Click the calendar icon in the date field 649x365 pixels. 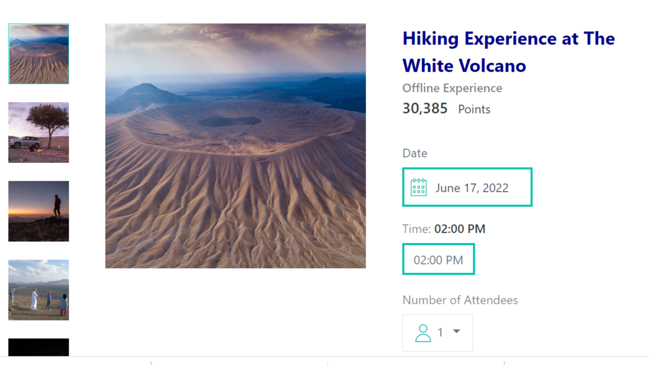[419, 187]
